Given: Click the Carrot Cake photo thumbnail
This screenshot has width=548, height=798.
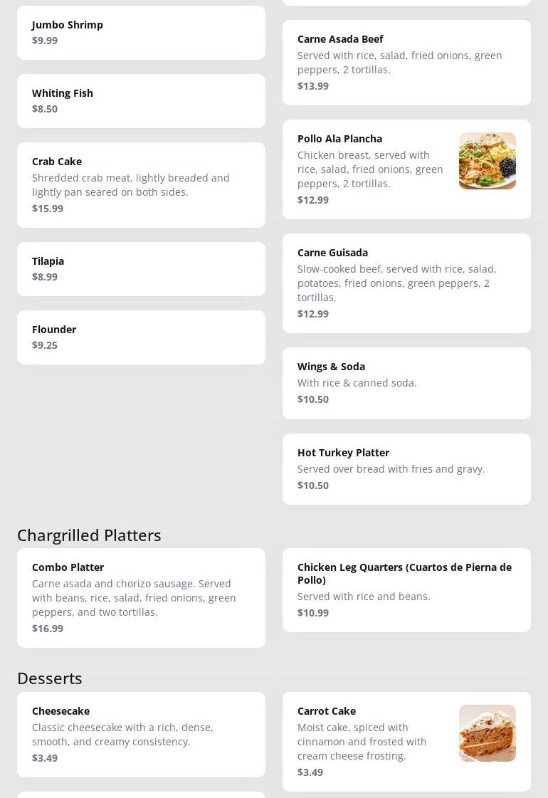Looking at the screenshot, I should click(487, 733).
